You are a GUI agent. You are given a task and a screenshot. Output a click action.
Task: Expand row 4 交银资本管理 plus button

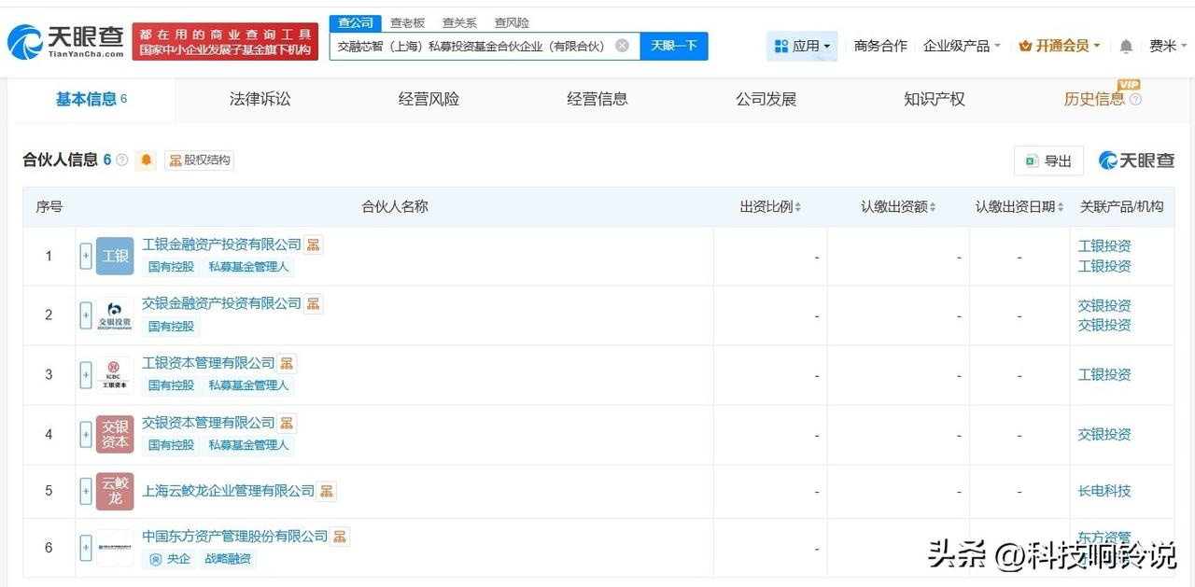coord(86,434)
